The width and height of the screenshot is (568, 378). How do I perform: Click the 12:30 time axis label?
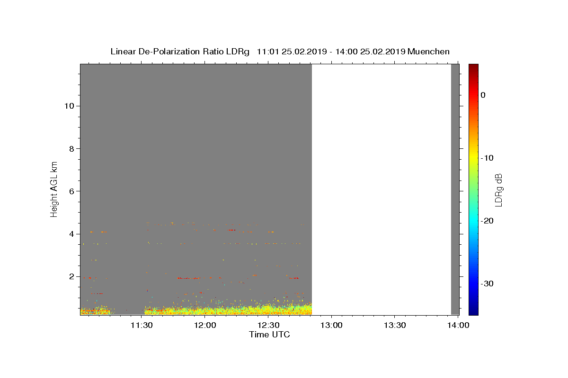pyautogui.click(x=268, y=325)
